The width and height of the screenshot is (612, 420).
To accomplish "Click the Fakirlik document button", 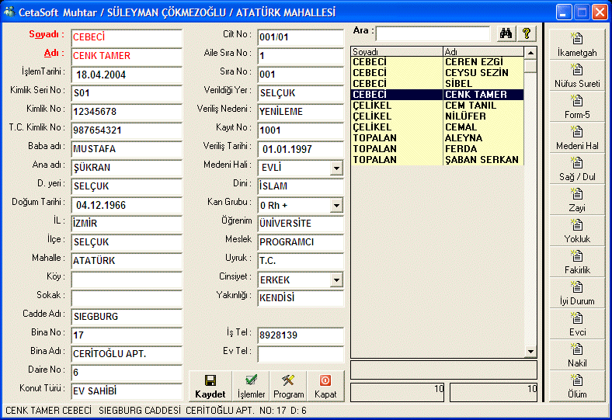I will tap(576, 262).
